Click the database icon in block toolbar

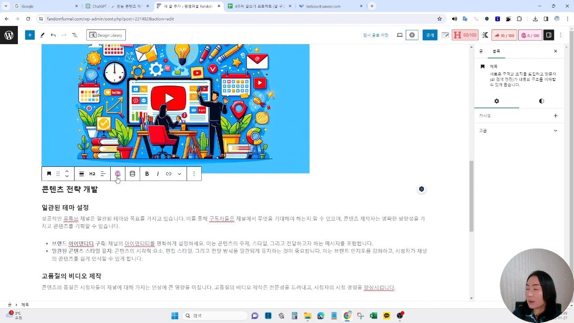[x=132, y=174]
